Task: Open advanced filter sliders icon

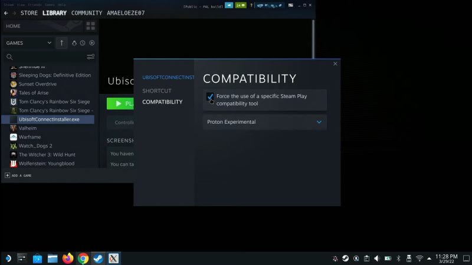Action: [x=90, y=57]
